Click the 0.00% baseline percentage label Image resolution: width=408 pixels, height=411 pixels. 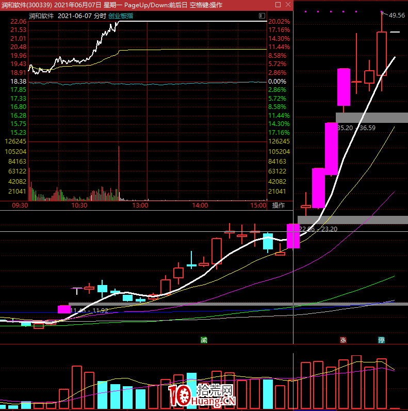coord(277,82)
